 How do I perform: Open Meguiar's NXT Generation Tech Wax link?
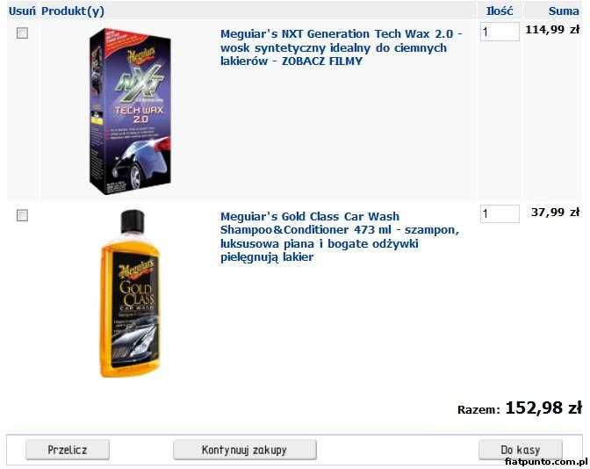342,47
